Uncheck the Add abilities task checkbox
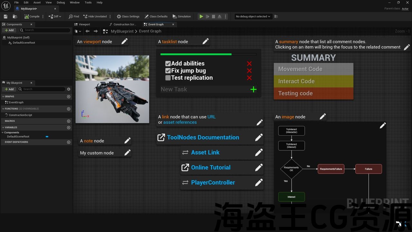This screenshot has height=232, width=412. coord(168,64)
